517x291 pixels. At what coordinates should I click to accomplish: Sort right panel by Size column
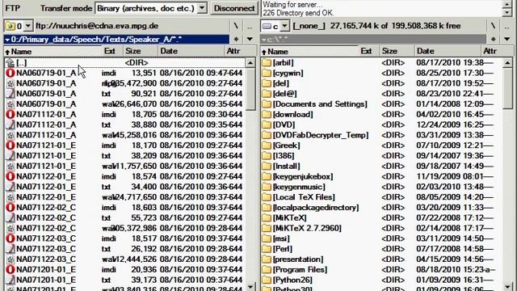point(397,51)
